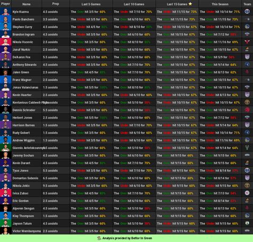
Task: Sort by the Last 5 Games column header
Action: 91,4
